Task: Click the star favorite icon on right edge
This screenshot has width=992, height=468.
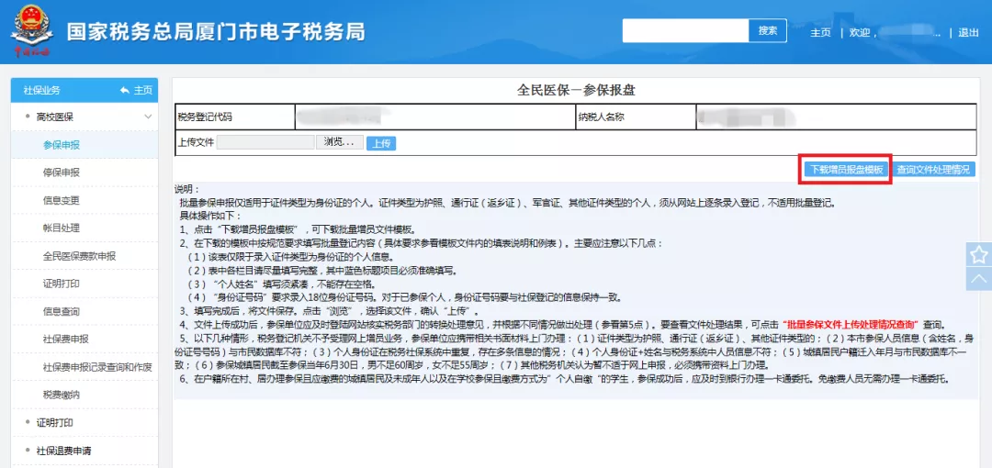Action: click(x=979, y=254)
